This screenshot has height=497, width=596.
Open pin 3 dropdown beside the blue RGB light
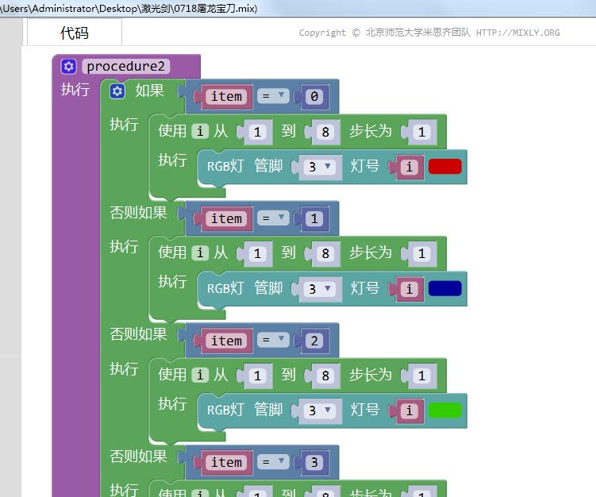(320, 289)
